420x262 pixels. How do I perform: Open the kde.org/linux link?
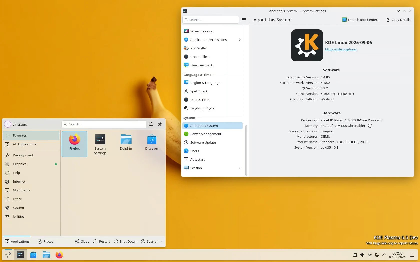[x=341, y=49]
